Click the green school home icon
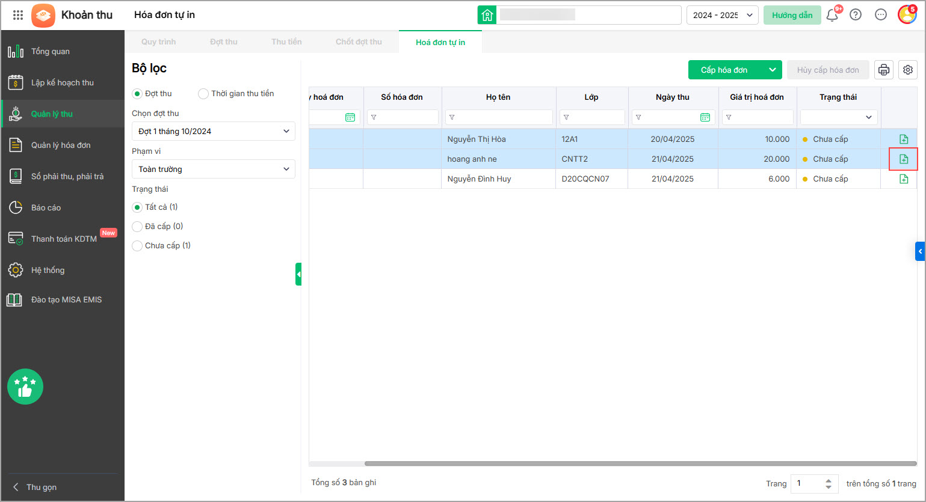This screenshot has width=926, height=502. (x=487, y=15)
